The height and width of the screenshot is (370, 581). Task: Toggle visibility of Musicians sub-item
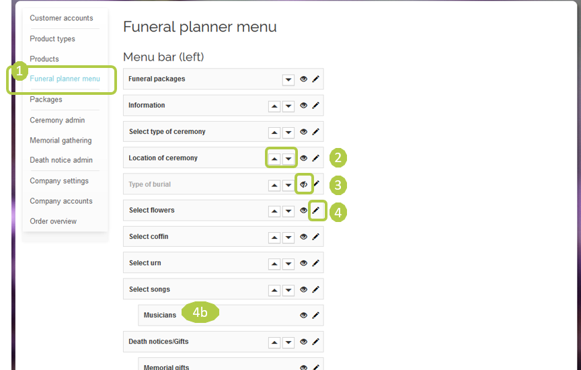pos(304,316)
